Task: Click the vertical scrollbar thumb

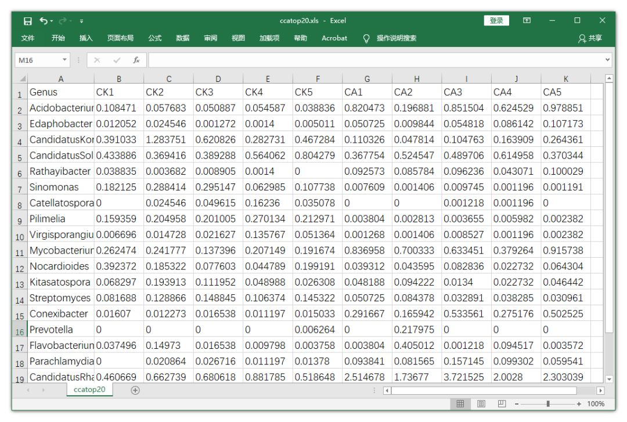Action: pyautogui.click(x=609, y=208)
